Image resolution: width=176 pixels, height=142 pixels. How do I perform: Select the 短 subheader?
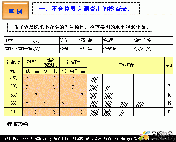46,71
